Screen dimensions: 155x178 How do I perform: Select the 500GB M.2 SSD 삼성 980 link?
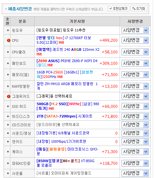pyautogui.click(x=68, y=106)
